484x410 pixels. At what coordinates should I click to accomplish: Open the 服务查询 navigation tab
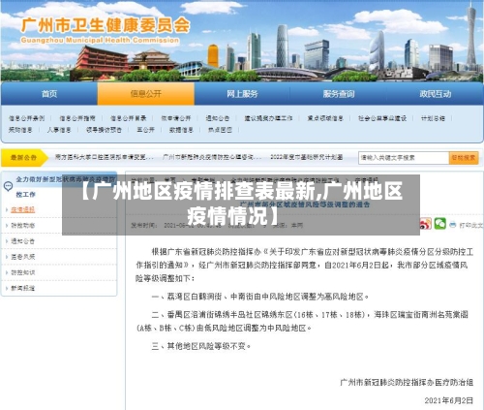pyautogui.click(x=339, y=94)
